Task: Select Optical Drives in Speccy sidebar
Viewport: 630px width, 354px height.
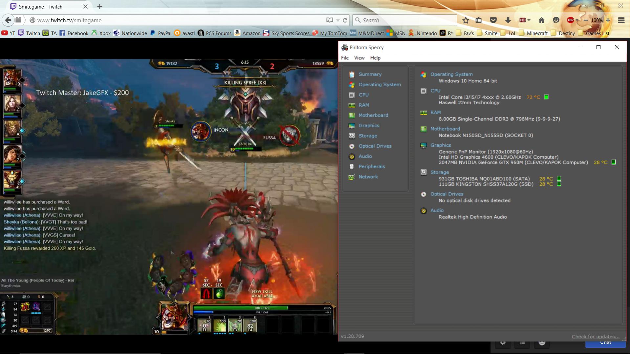Action: [x=375, y=146]
